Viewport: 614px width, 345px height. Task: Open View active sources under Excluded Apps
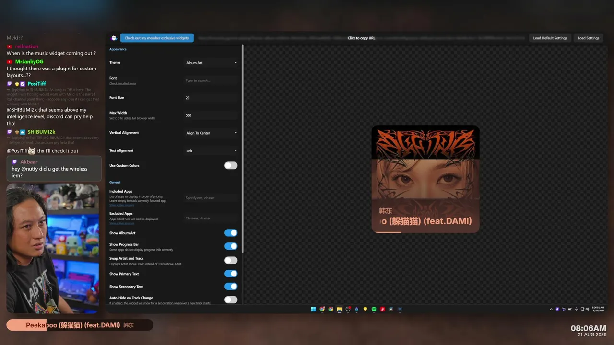(x=122, y=223)
